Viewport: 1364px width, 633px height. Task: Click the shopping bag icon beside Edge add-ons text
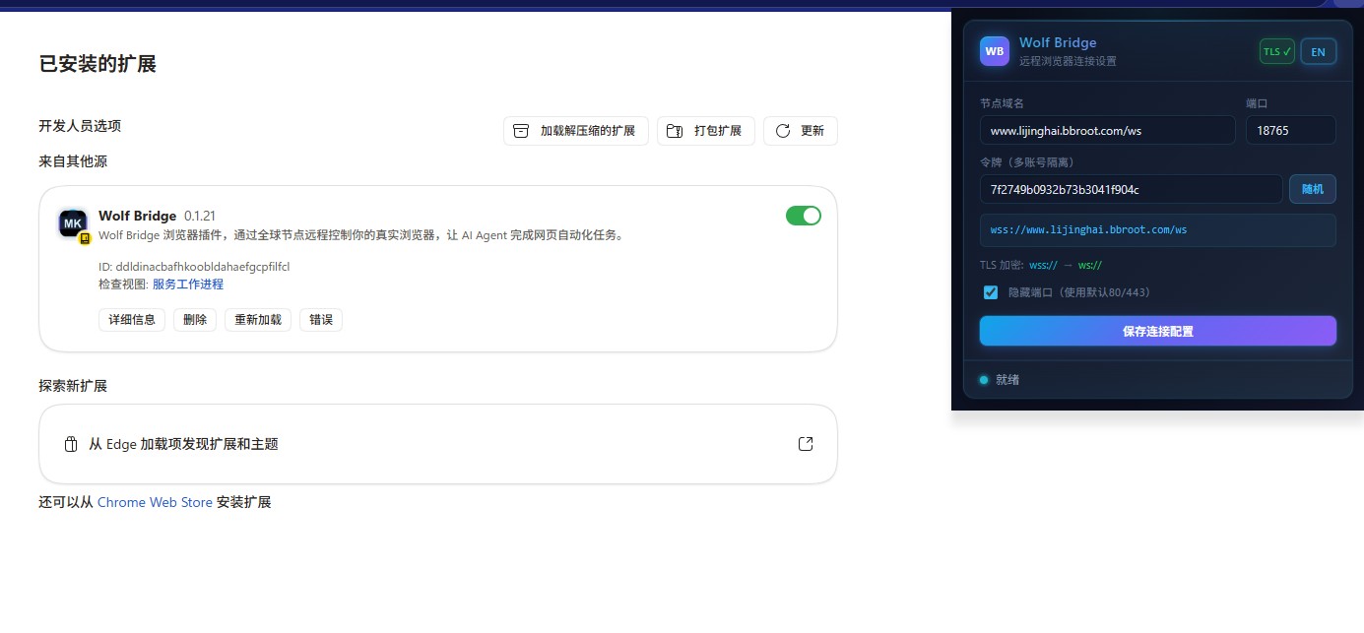coord(70,444)
